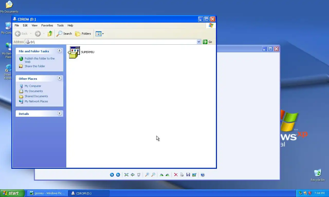Click the Forward arrow in Explorer
The height and width of the screenshot is (197, 329).
[x=38, y=34]
